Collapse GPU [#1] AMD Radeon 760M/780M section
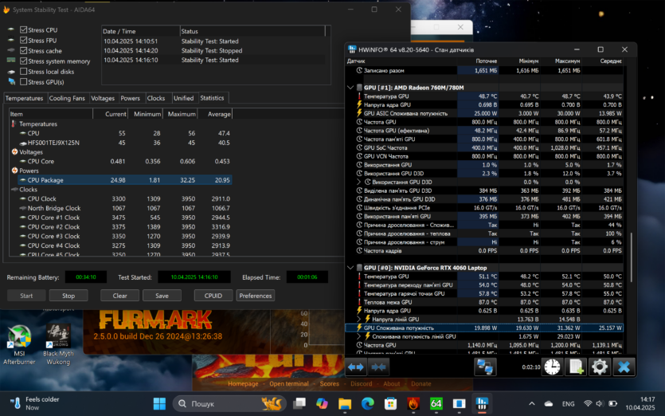Viewport: 665px width, 416px height. pos(350,88)
